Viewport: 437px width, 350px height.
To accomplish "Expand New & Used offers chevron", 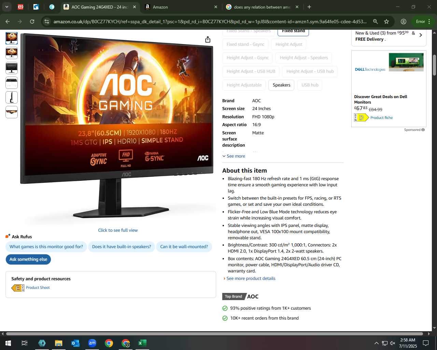I will click(421, 35).
